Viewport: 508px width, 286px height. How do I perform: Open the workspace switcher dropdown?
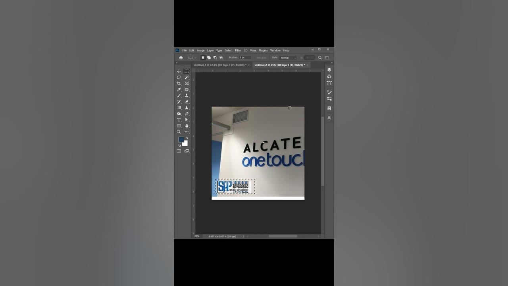click(x=327, y=58)
